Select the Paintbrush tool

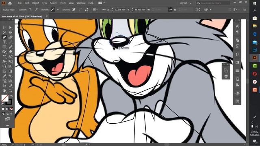point(11,47)
